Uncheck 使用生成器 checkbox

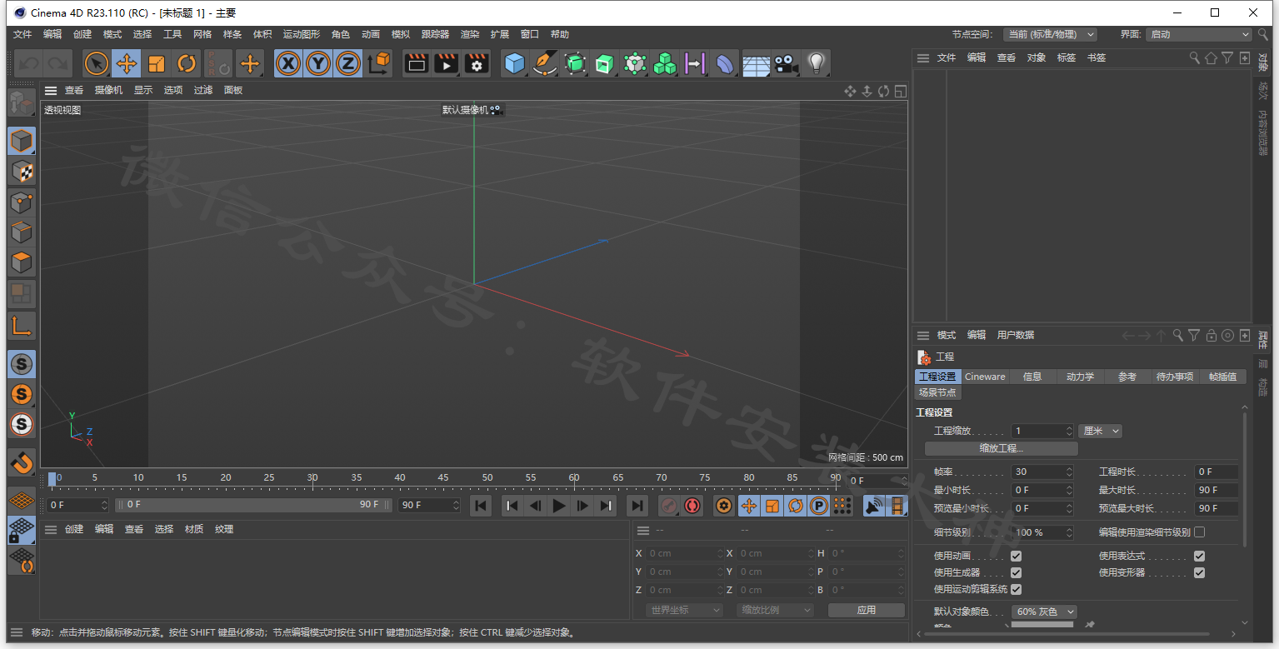tap(1016, 572)
